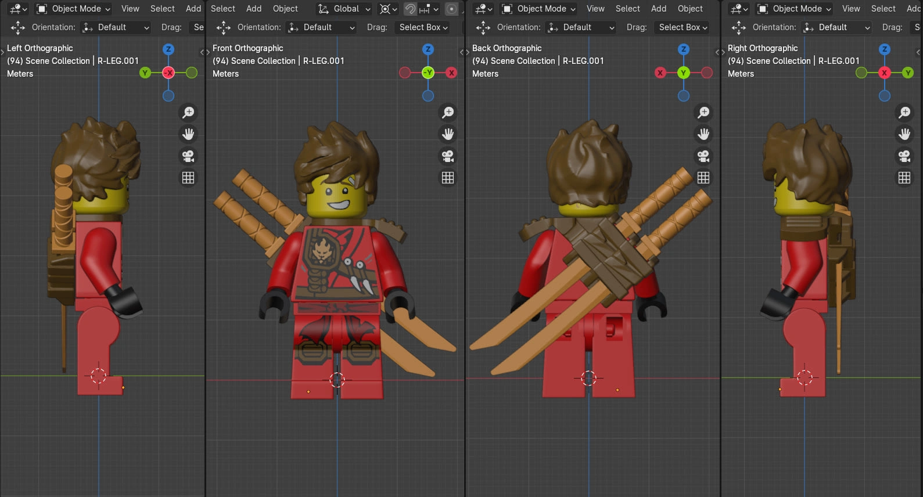923x497 pixels.
Task: Open Orientation Default dropdown in Back Orthographic viewport
Action: [x=581, y=27]
